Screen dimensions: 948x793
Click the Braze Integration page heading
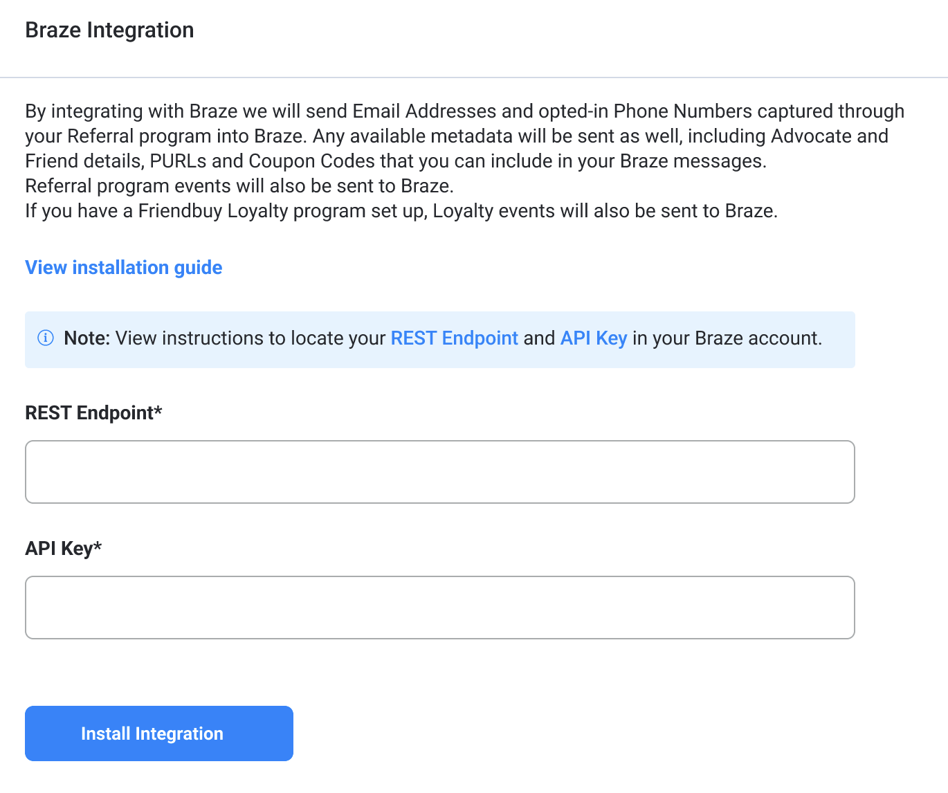pyautogui.click(x=109, y=30)
